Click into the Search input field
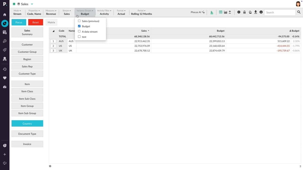The height and width of the screenshot is (170, 303). pyautogui.click(x=279, y=12)
